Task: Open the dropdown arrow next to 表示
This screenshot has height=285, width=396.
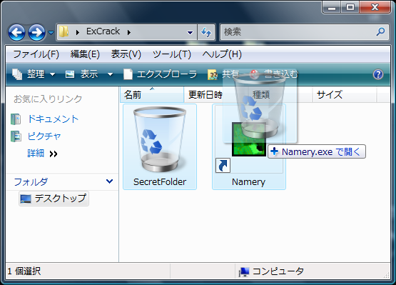Action: [x=110, y=74]
